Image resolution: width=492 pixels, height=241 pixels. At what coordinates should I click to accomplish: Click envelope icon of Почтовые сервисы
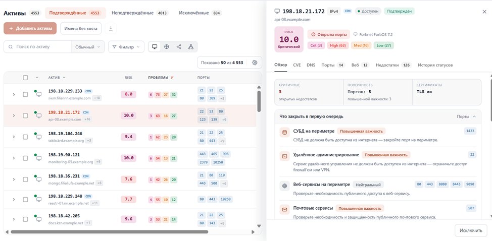[x=284, y=209]
